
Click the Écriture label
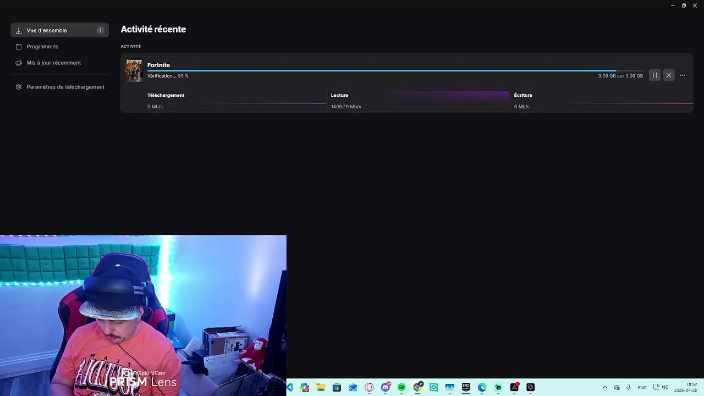click(x=523, y=95)
